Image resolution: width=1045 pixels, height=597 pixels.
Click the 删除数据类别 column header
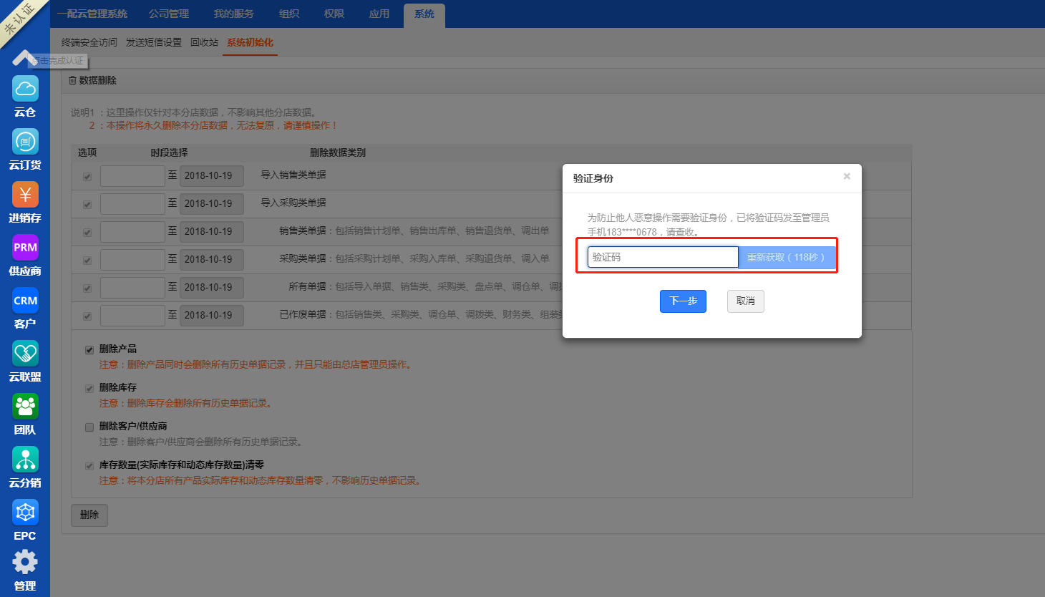pyautogui.click(x=338, y=152)
